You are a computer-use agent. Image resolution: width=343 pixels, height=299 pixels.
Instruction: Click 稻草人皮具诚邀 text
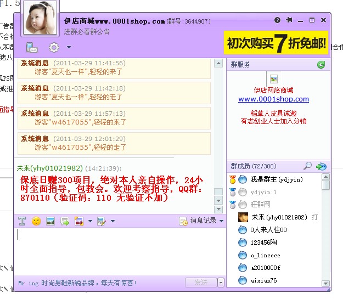point(273,113)
